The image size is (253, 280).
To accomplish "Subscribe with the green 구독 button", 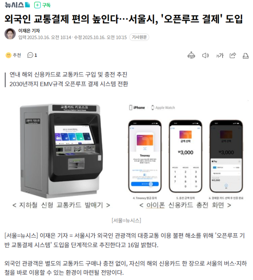I will pos(42,5).
